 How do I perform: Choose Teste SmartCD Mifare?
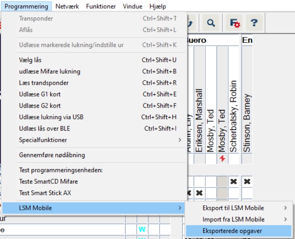point(48,182)
